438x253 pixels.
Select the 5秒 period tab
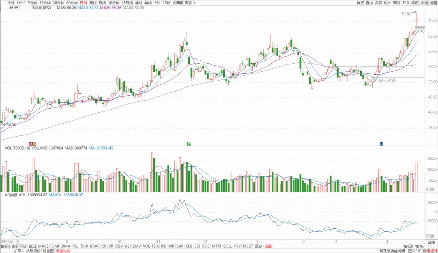click(157, 3)
